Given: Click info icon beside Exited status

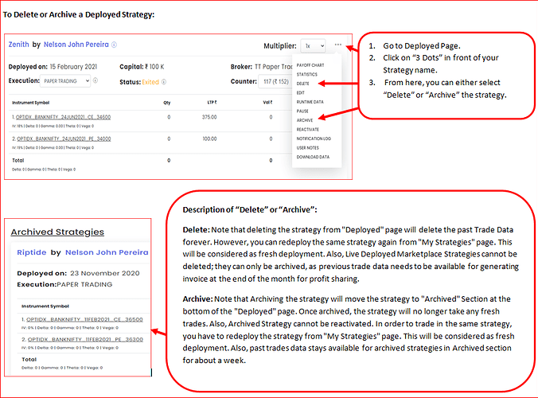Looking at the screenshot, I should pyautogui.click(x=164, y=82).
